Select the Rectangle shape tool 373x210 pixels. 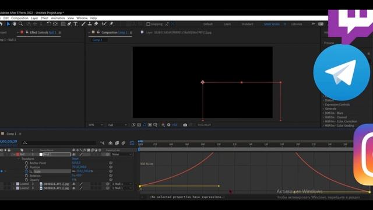(x=63, y=24)
